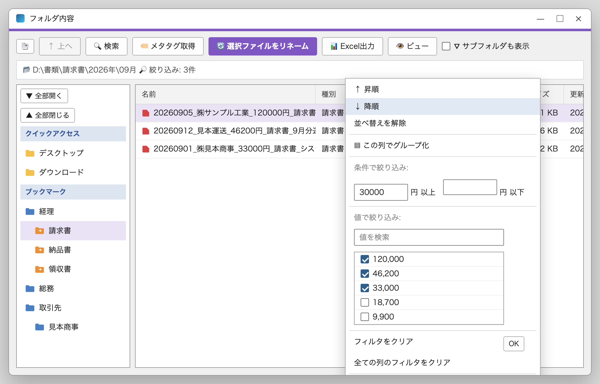The image size is (600, 384).
Task: Check the 18,700 value checkbox
Action: point(365,302)
